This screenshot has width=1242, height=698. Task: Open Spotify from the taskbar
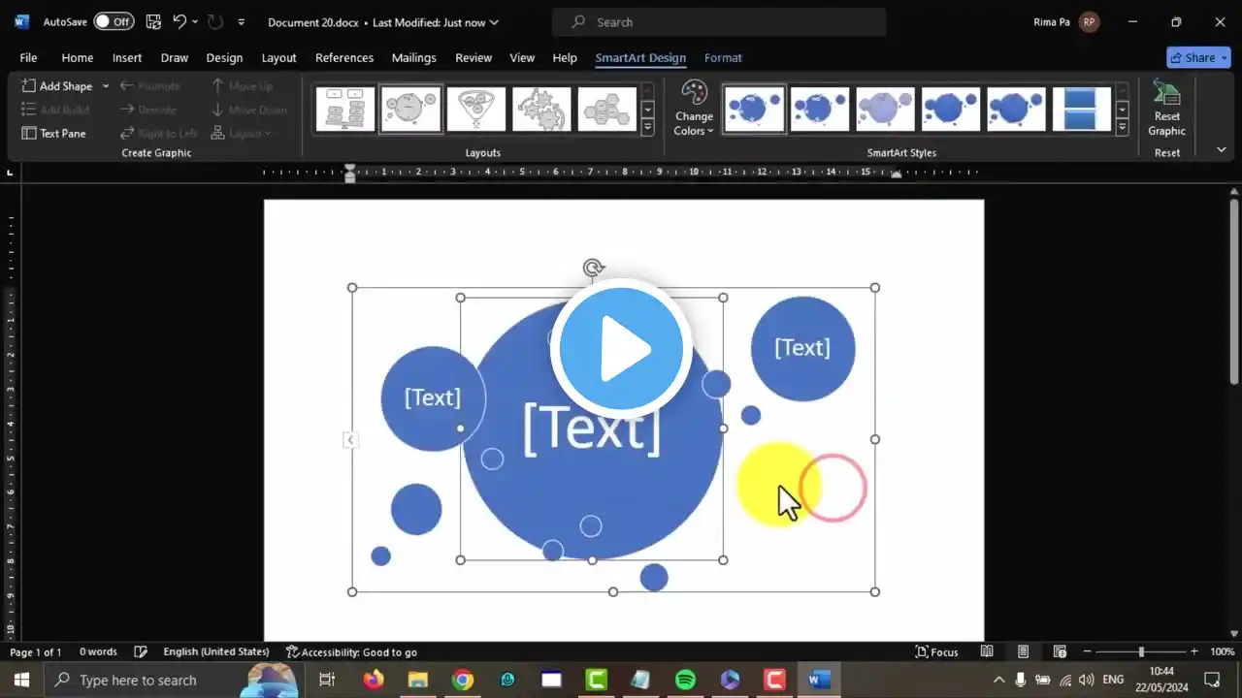pyautogui.click(x=686, y=680)
